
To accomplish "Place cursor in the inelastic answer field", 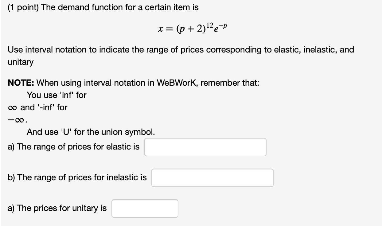I will pos(212,177).
